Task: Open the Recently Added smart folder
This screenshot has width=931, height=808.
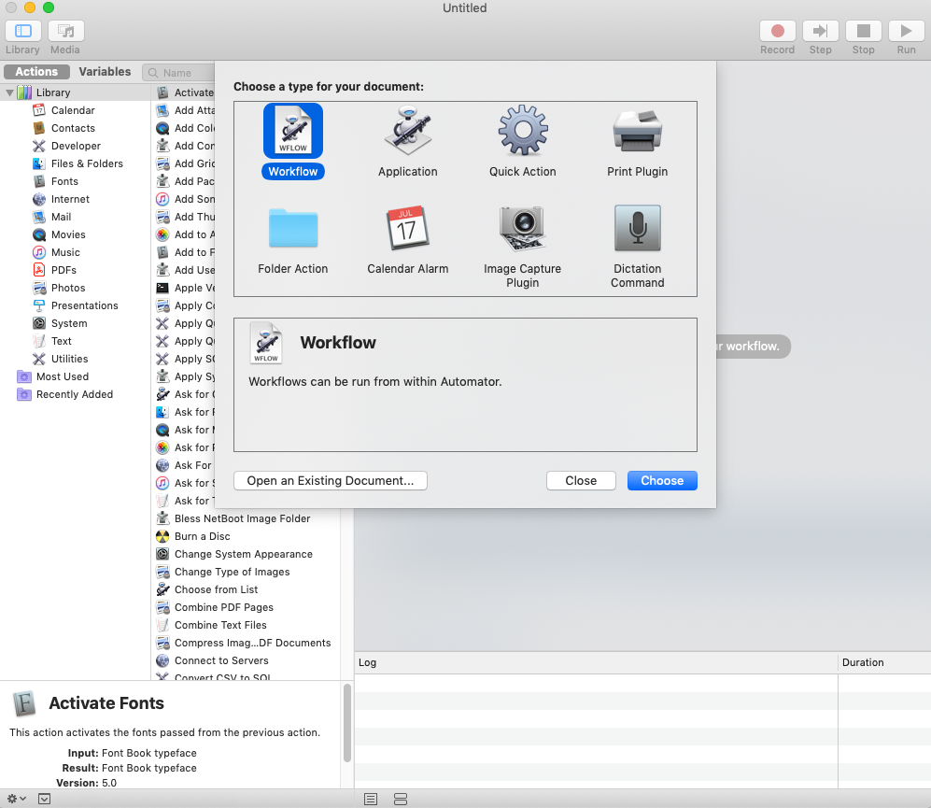Action: pyautogui.click(x=74, y=395)
